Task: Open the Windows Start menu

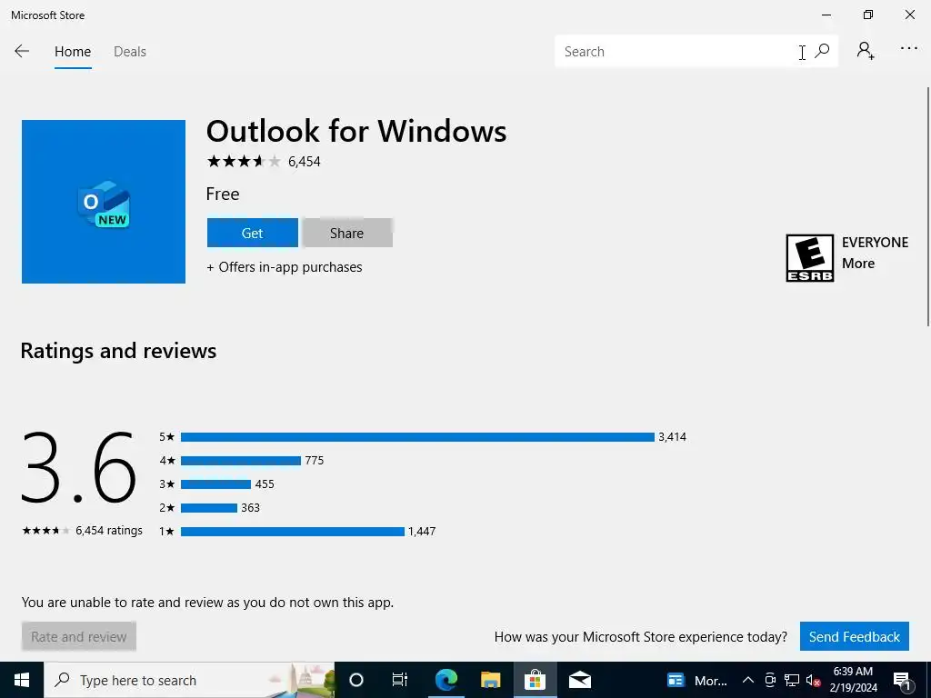Action: pyautogui.click(x=22, y=680)
